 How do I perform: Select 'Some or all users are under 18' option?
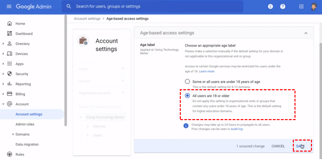pos(187,82)
